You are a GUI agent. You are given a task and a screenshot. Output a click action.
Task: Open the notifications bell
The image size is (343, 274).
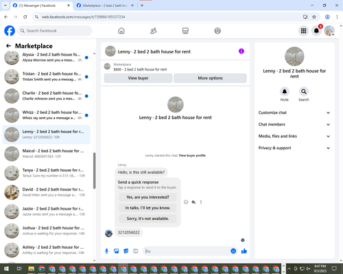[x=316, y=31]
